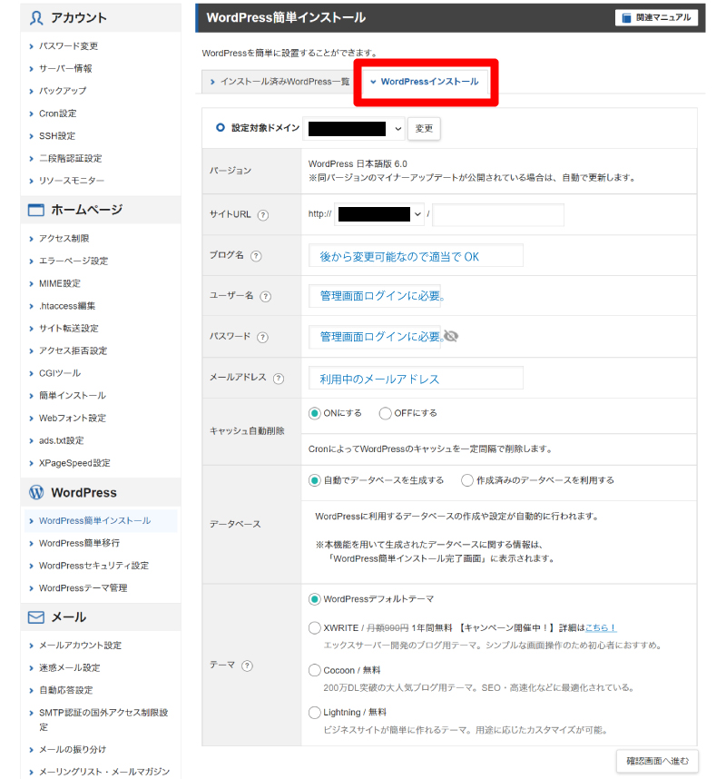This screenshot has width=726, height=779.
Task: Open ads.txt設定 link
Action: tap(62, 440)
